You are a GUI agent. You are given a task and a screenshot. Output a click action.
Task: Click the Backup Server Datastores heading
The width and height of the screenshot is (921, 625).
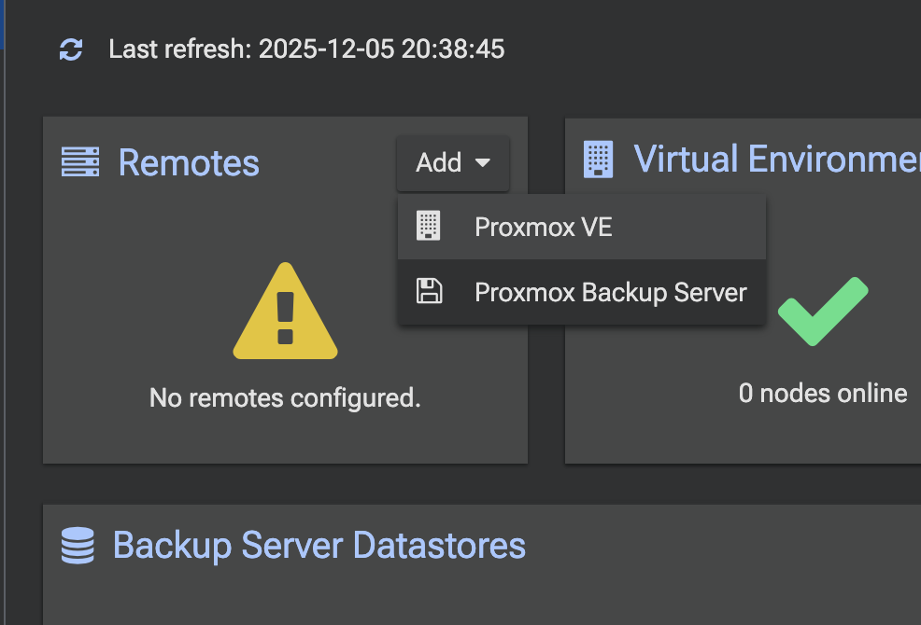pyautogui.click(x=319, y=545)
